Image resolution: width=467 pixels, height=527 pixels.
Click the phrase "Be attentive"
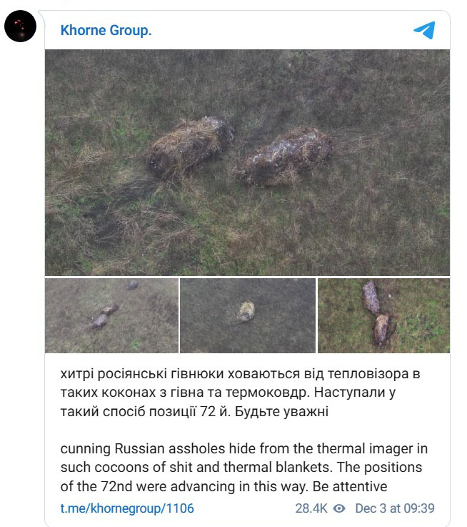pyautogui.click(x=350, y=486)
